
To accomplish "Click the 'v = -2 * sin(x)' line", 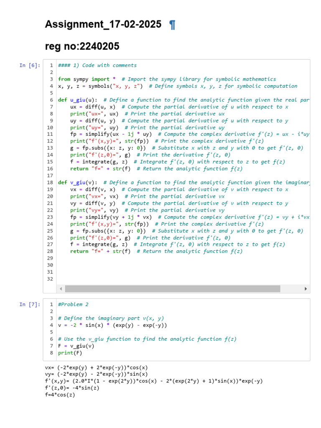I will (x=112, y=325).
